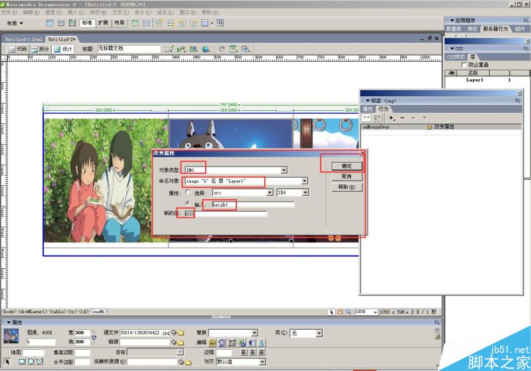This screenshot has height=371, width=531.
Task: Select the pointer tool in status bar
Action: [x=331, y=312]
